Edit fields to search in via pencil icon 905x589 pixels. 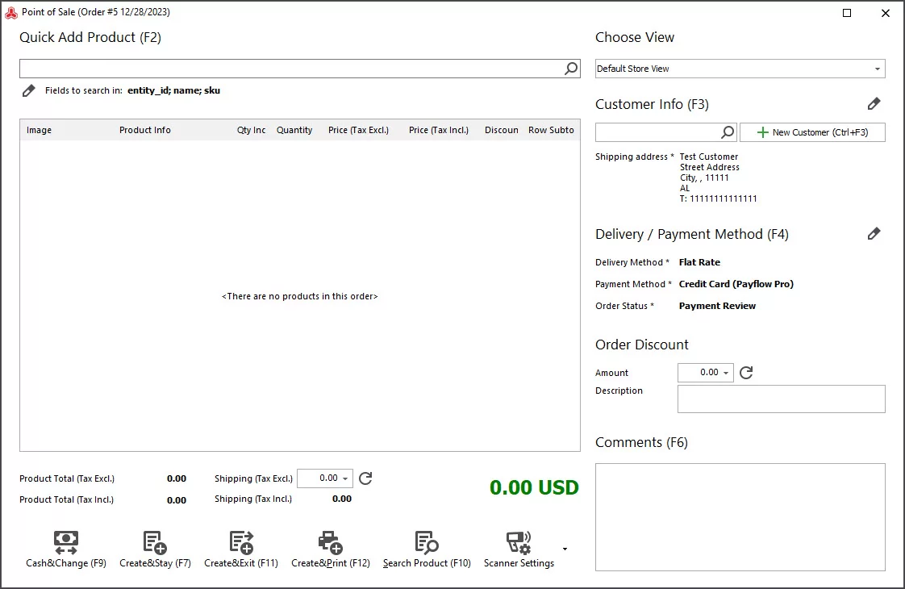pos(28,90)
